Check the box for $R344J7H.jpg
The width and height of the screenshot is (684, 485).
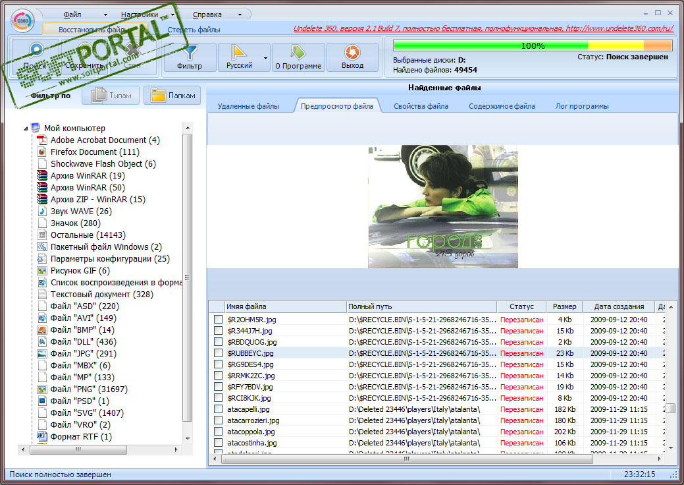[x=218, y=331]
